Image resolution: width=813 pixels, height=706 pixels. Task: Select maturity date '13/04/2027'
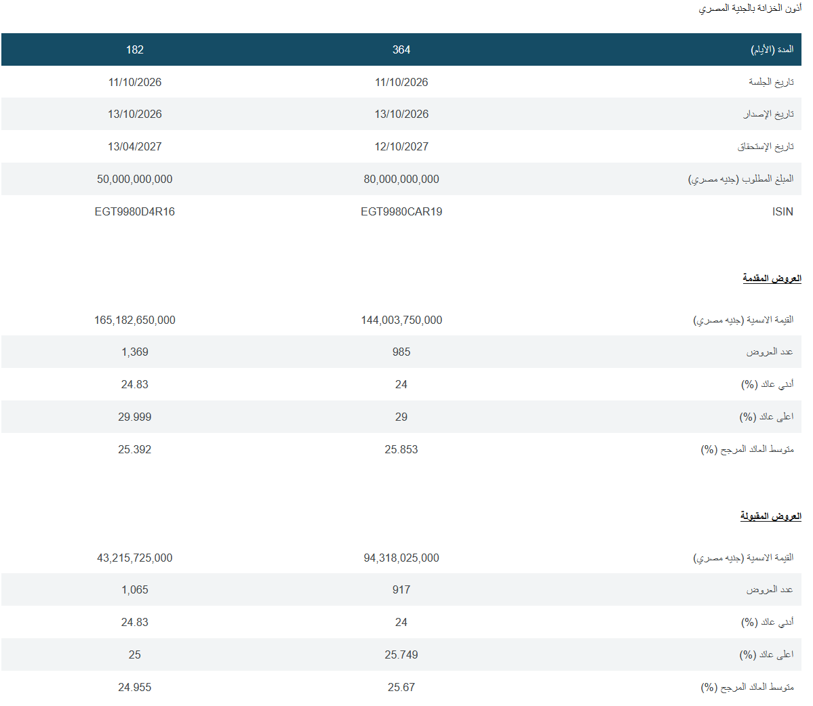135,146
